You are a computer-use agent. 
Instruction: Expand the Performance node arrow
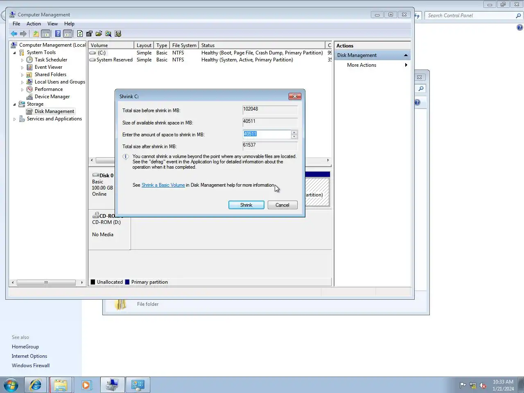[22, 90]
